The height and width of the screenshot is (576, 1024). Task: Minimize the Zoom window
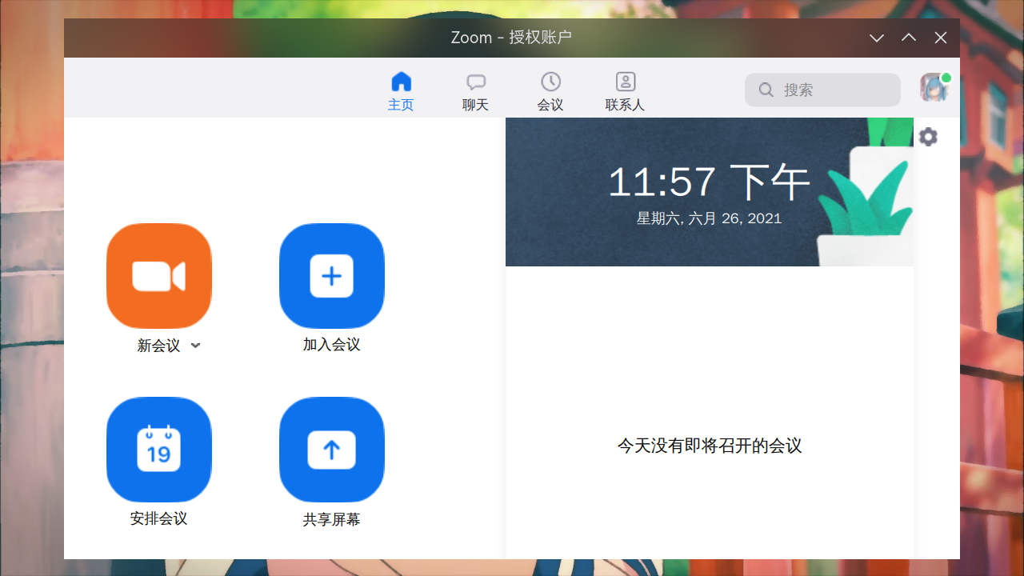point(877,38)
